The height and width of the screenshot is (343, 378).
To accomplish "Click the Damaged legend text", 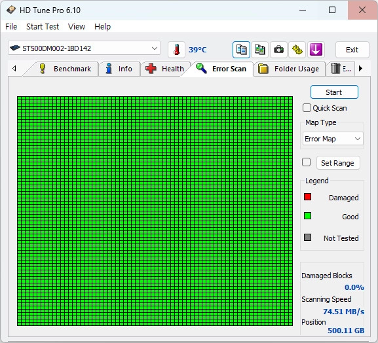I will (343, 198).
